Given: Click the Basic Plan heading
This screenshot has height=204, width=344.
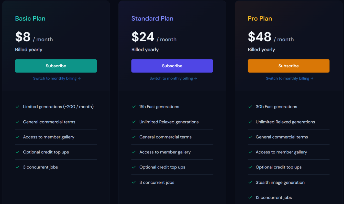Looking at the screenshot, I should pyautogui.click(x=30, y=18).
